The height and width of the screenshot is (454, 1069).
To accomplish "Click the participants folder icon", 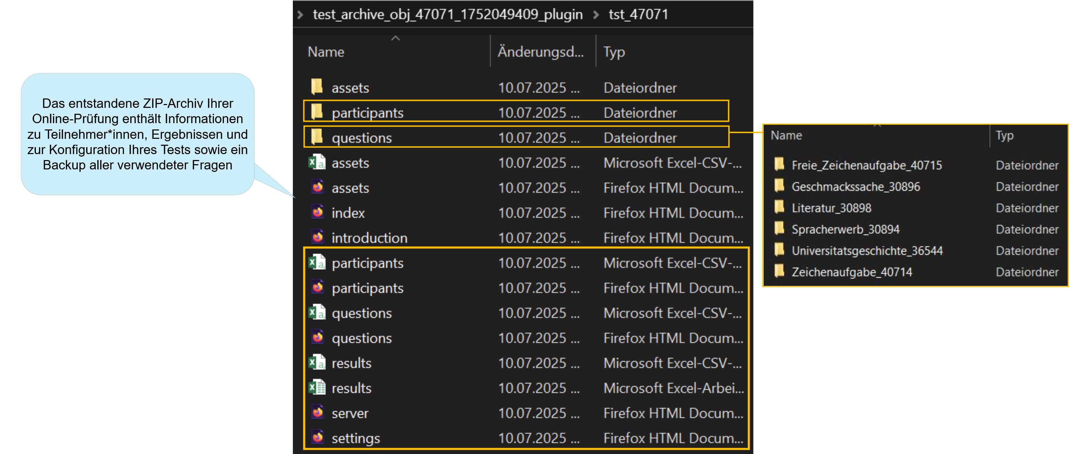I will coord(317,112).
